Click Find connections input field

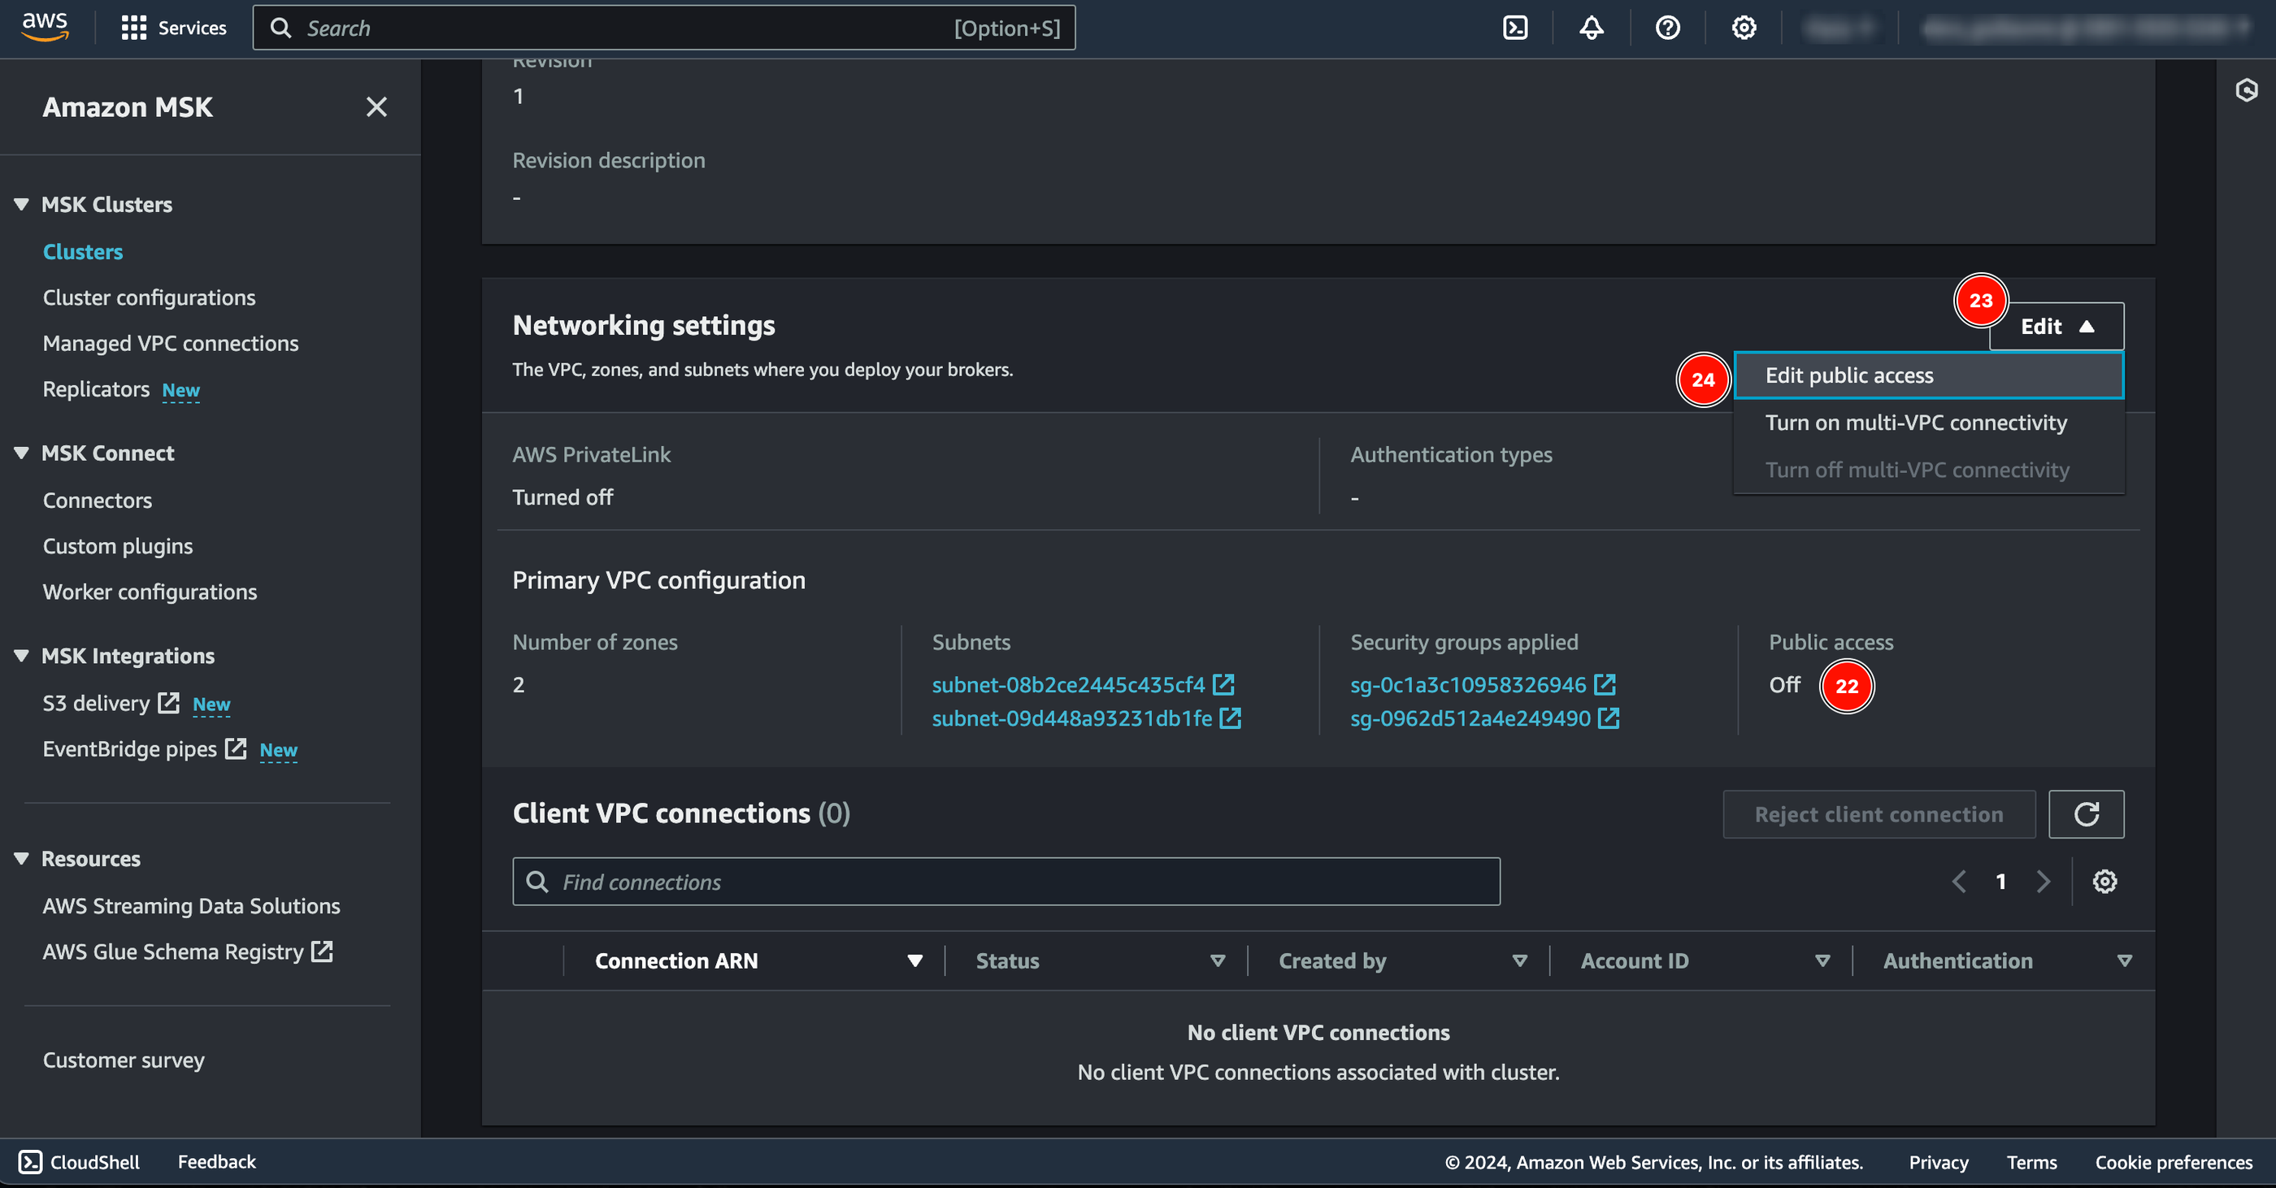tap(1006, 879)
